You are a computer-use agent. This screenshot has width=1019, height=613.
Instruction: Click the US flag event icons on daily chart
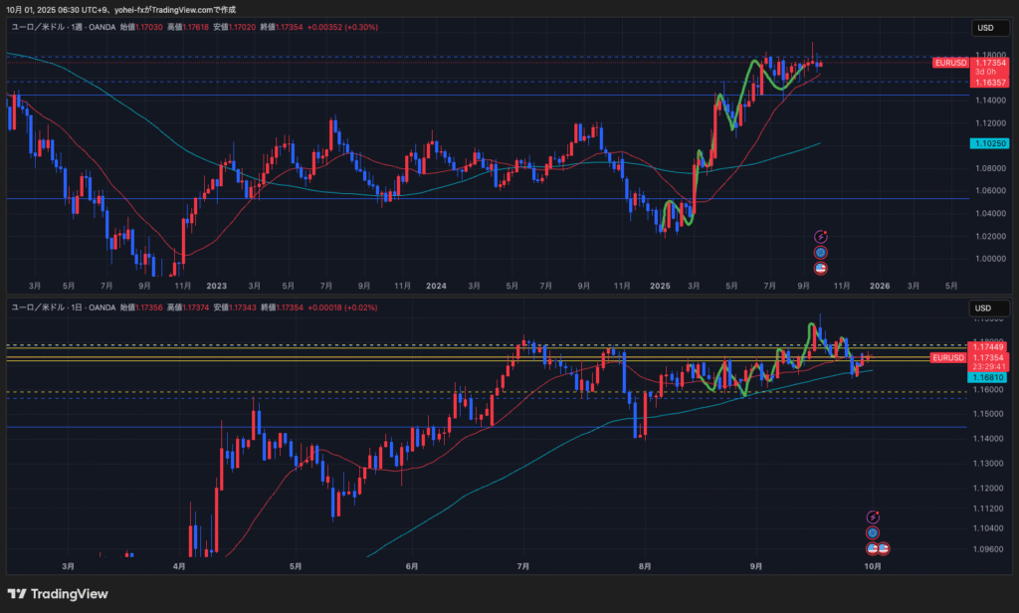878,548
